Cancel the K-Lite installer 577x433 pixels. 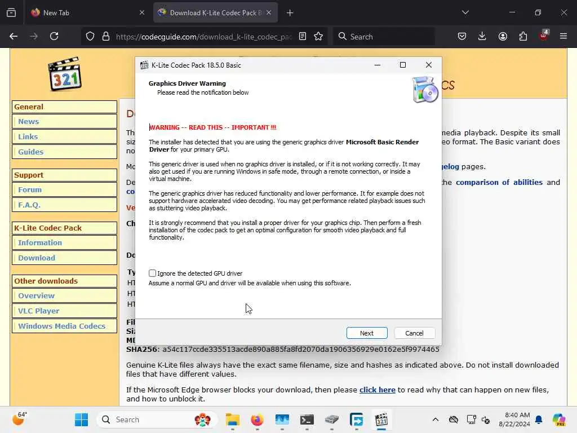coord(414,333)
